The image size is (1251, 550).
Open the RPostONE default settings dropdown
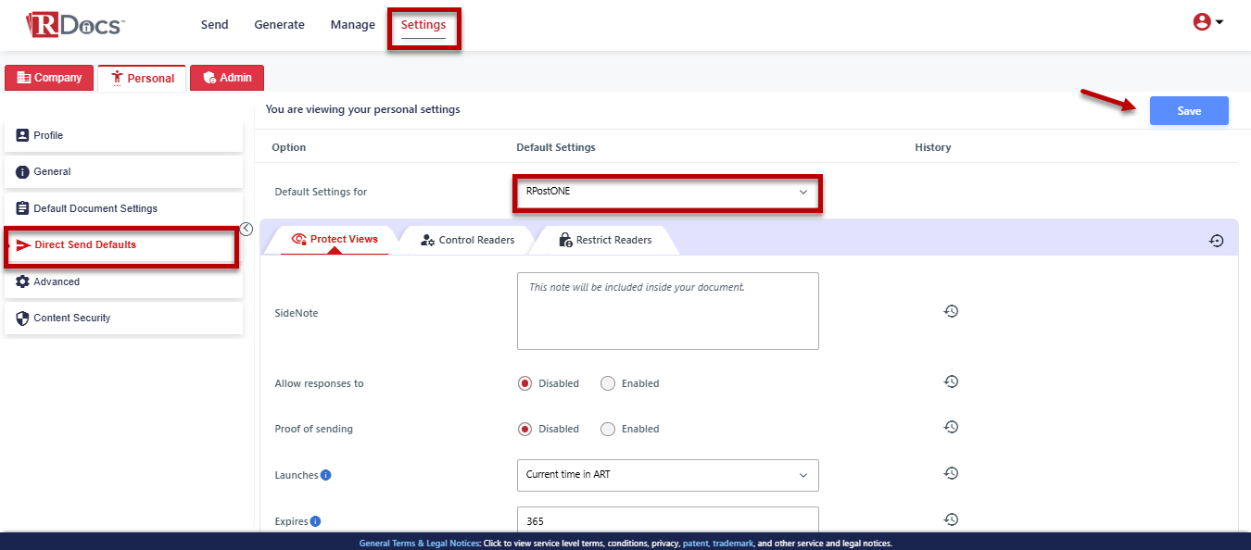[x=667, y=192]
